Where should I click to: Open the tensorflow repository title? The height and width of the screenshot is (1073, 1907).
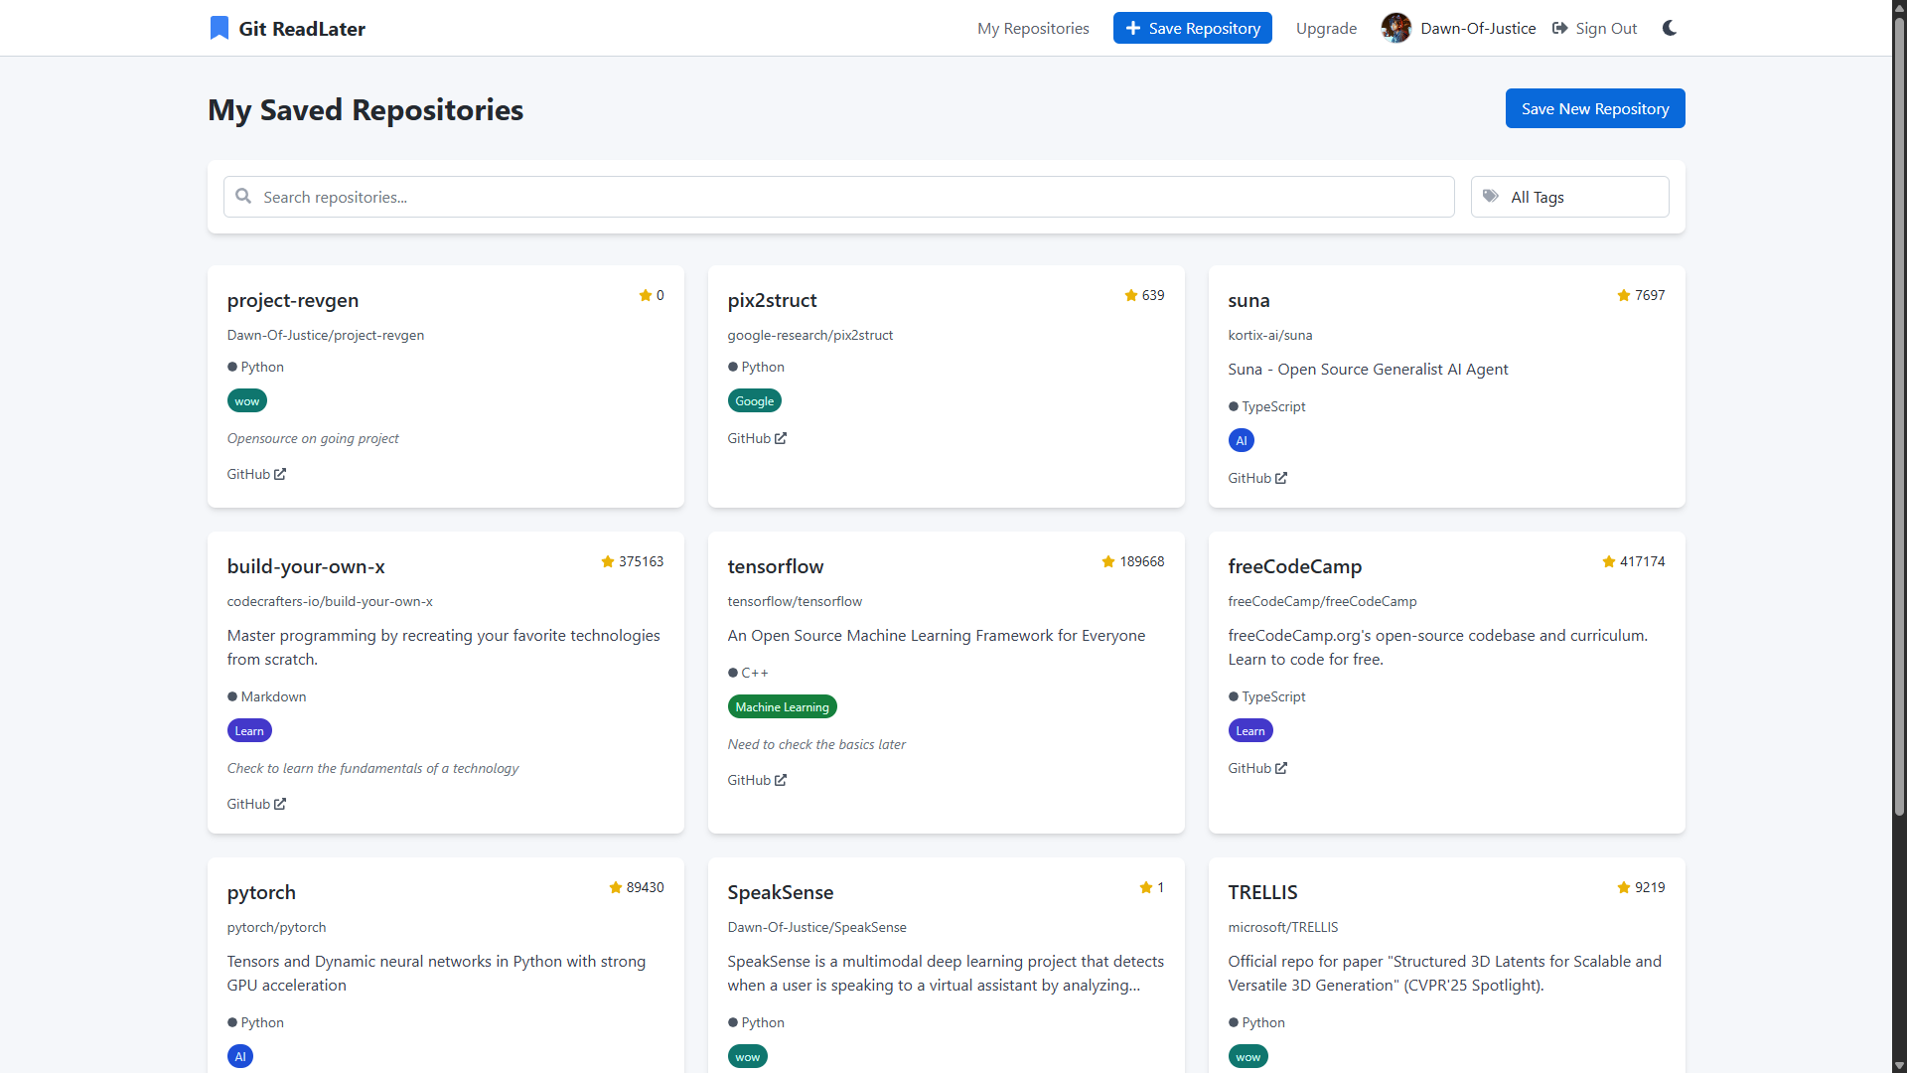[776, 566]
